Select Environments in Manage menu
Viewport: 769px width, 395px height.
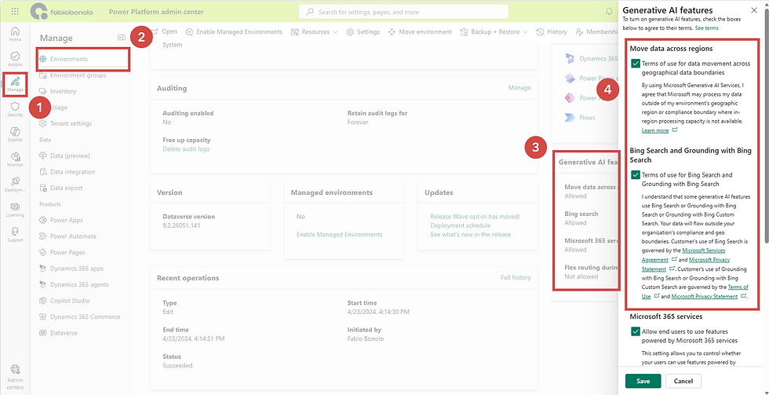tap(83, 60)
